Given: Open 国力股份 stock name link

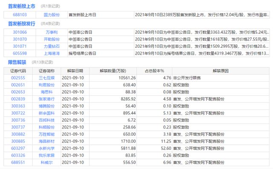Looking at the screenshot, I should click(52, 15).
